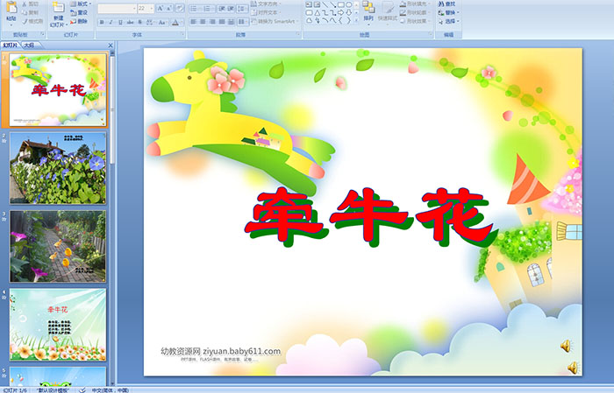614x393 pixels.
Task: Toggle Underline formatting
Action: coord(120,22)
